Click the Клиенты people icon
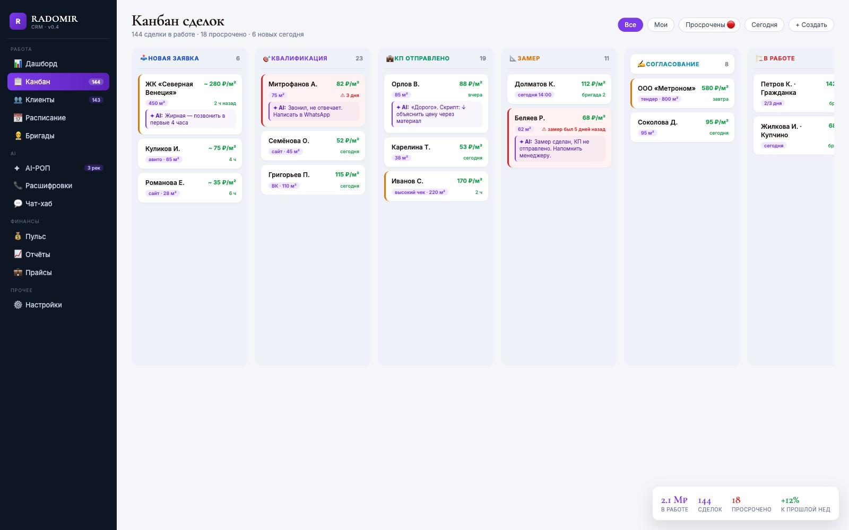Screen dimensions: 849x530 pos(18,100)
